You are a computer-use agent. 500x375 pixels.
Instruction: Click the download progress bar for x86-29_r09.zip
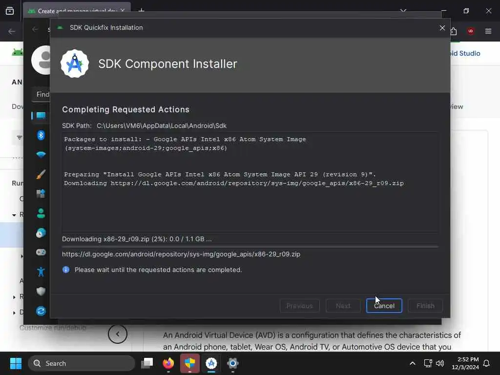(250, 246)
